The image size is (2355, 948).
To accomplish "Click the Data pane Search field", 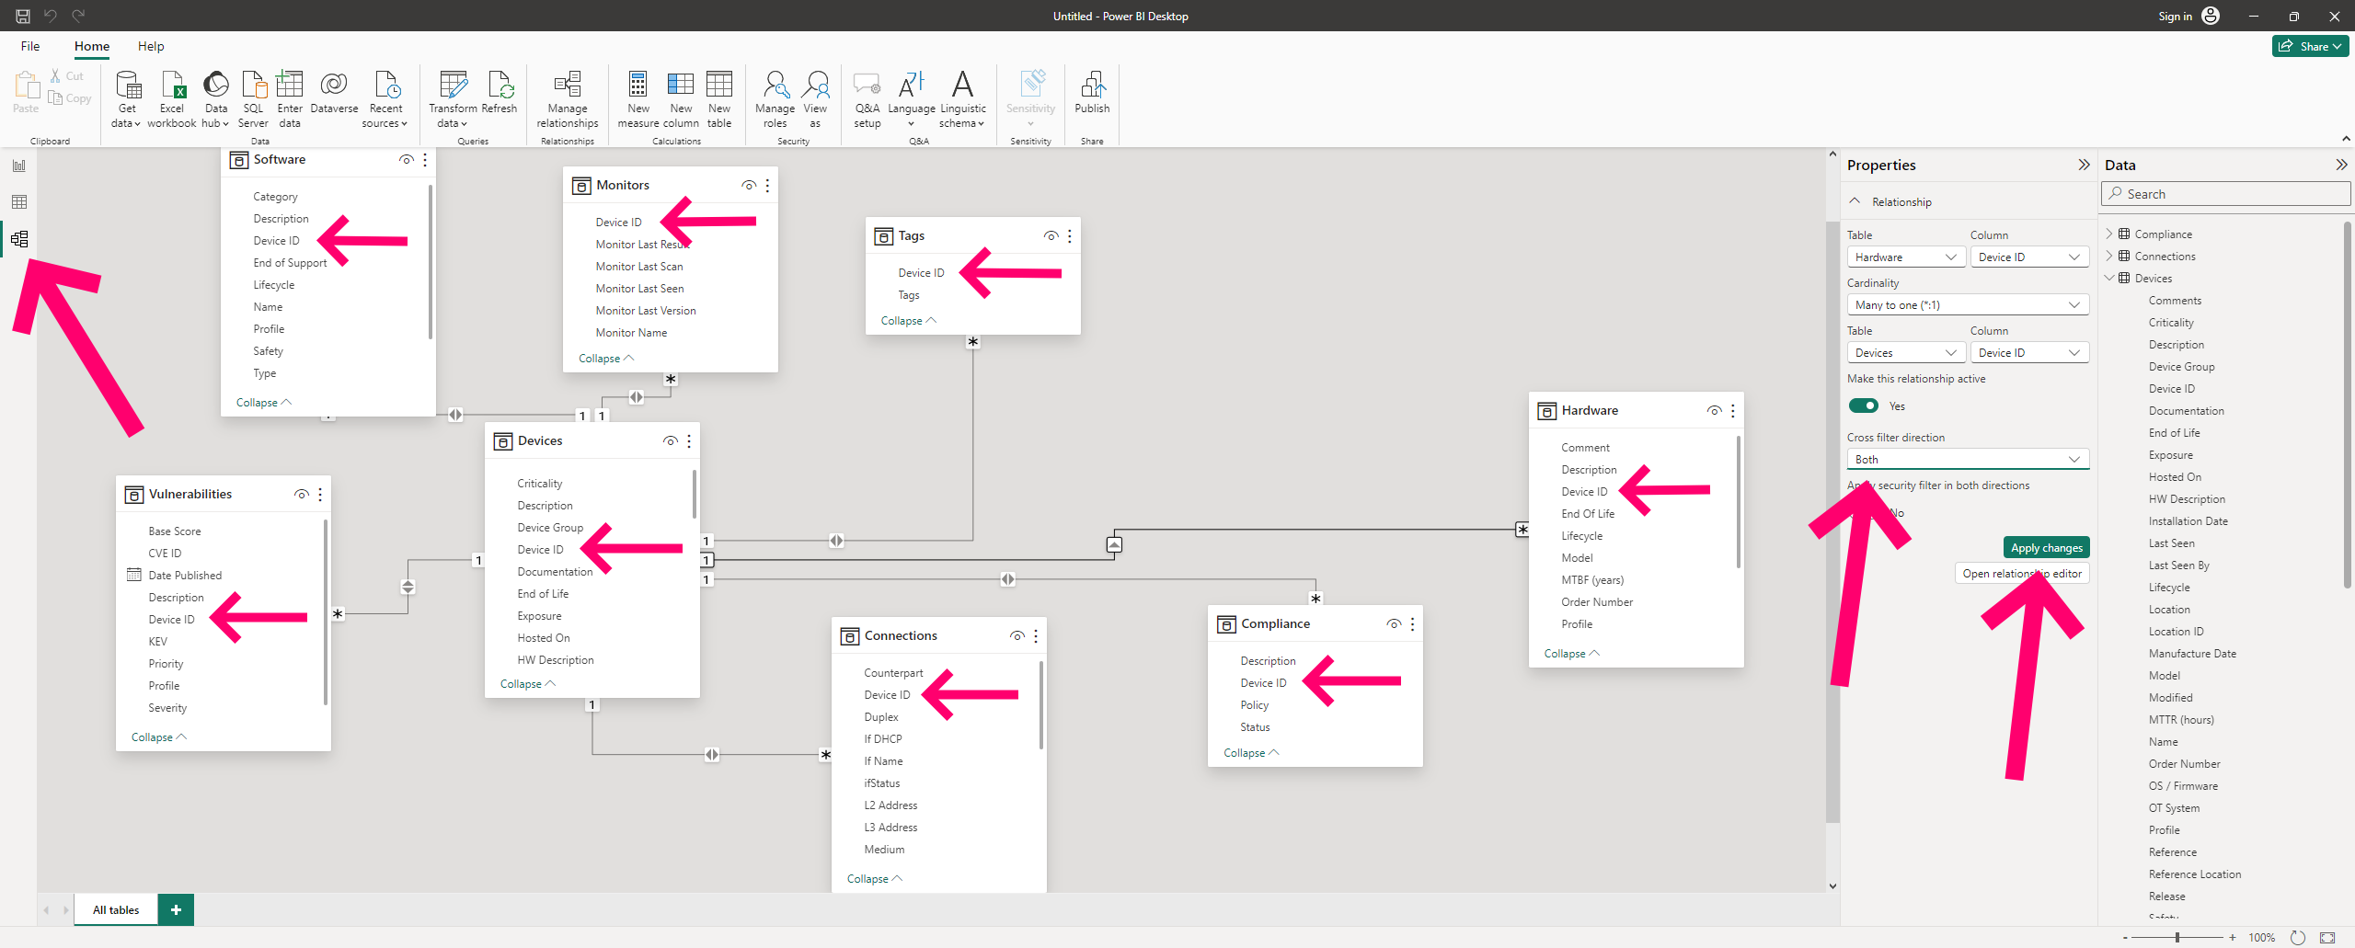I will 2225,194.
